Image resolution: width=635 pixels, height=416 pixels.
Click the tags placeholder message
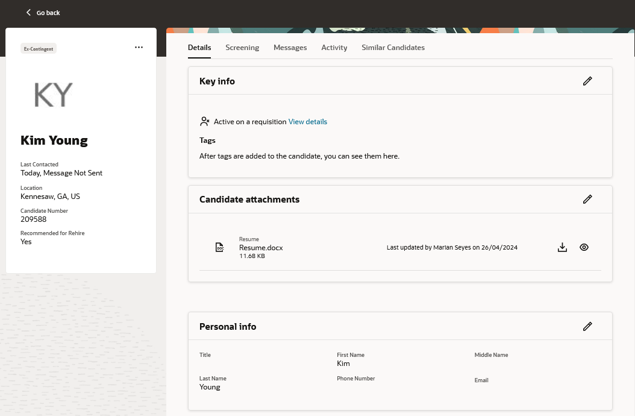pyautogui.click(x=299, y=156)
